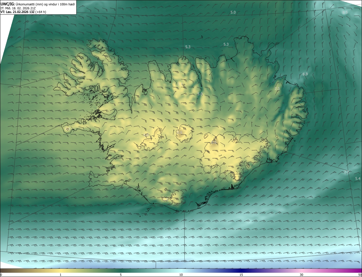Click the 2.5 value label on the map
Image resolution: width=362 pixels, height=277 pixels.
277,89
